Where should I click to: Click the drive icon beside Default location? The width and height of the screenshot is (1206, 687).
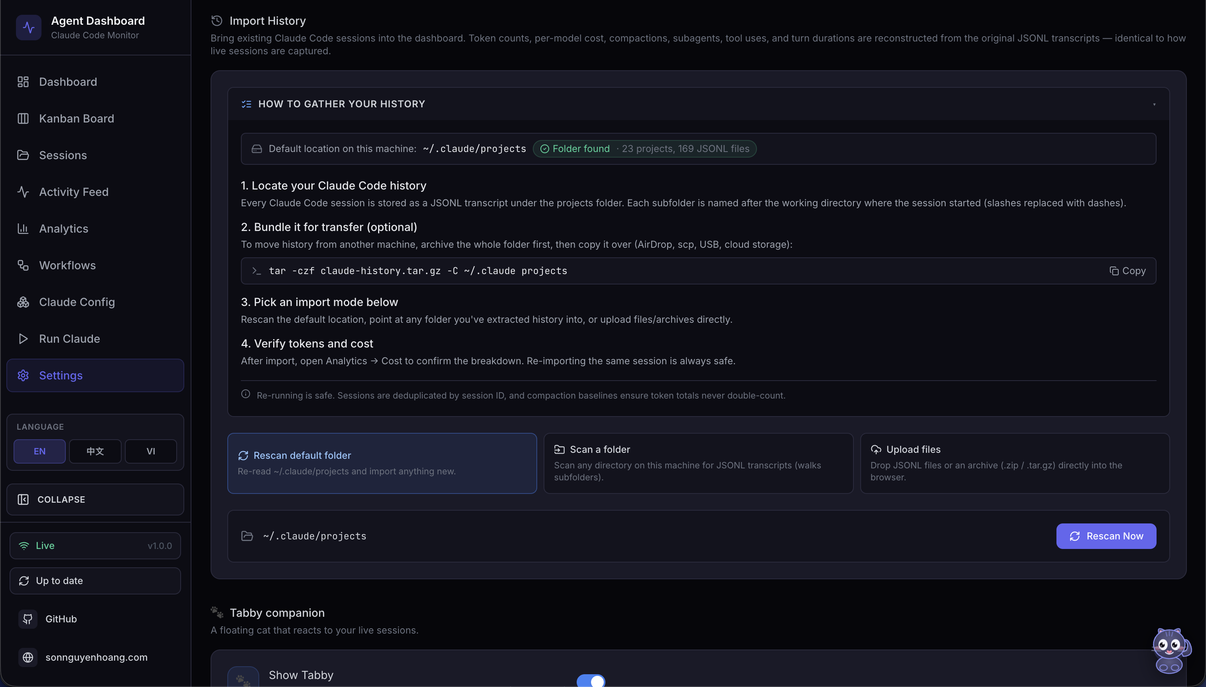[x=256, y=149]
